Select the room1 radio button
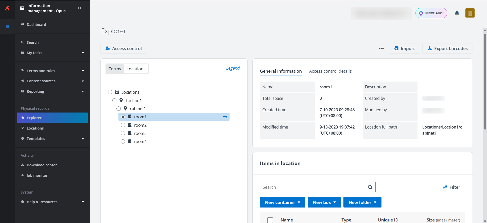The image size is (487, 223). click(123, 117)
